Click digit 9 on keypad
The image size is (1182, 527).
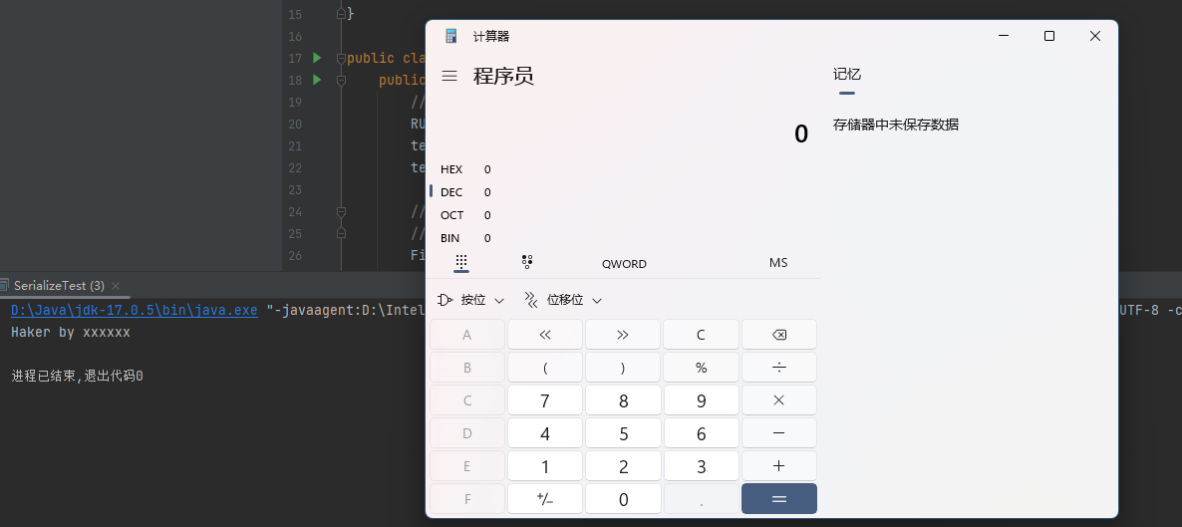701,400
